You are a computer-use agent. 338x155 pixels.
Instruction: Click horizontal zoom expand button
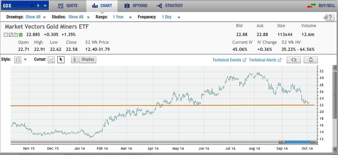click(x=294, y=60)
